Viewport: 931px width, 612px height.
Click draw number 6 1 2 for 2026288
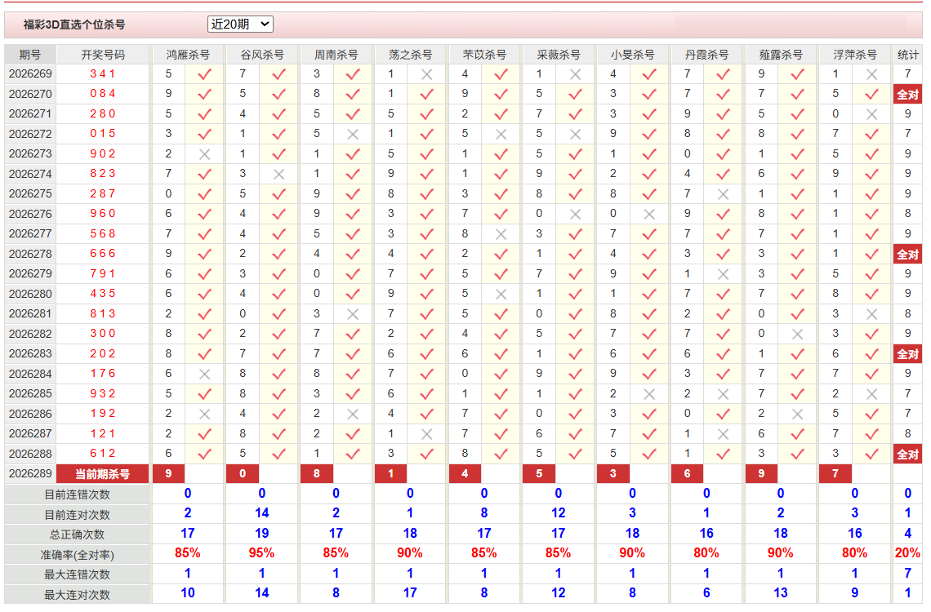tap(103, 454)
